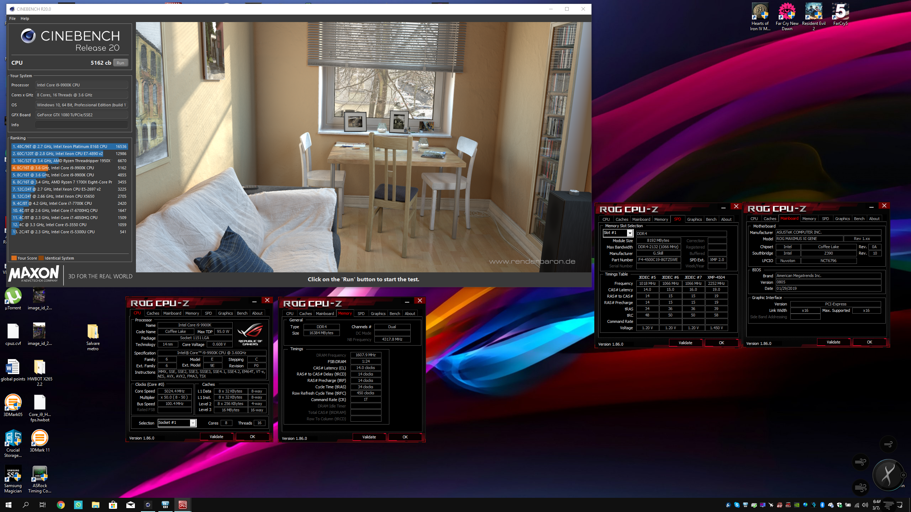Run the Cinebench CPU test

click(120, 63)
